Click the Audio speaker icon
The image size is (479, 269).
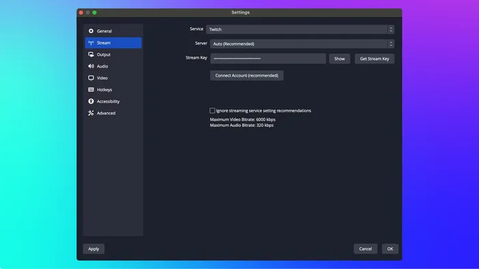click(x=91, y=66)
